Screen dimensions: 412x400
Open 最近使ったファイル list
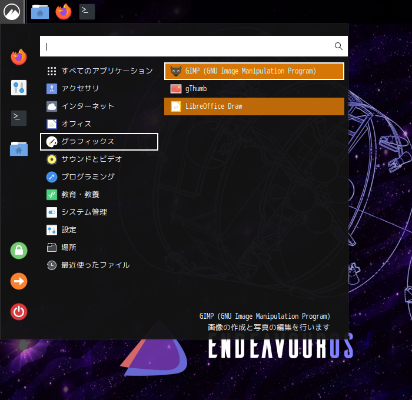click(99, 265)
